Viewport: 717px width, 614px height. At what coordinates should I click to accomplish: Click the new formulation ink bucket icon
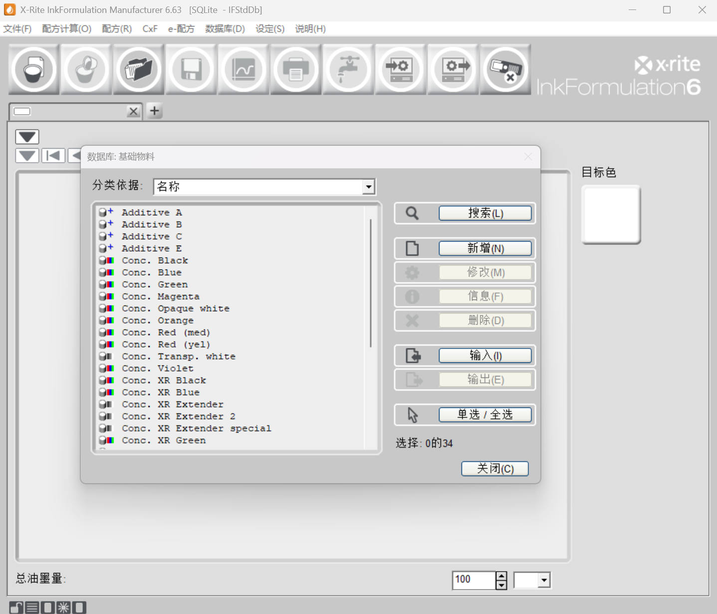tap(34, 69)
